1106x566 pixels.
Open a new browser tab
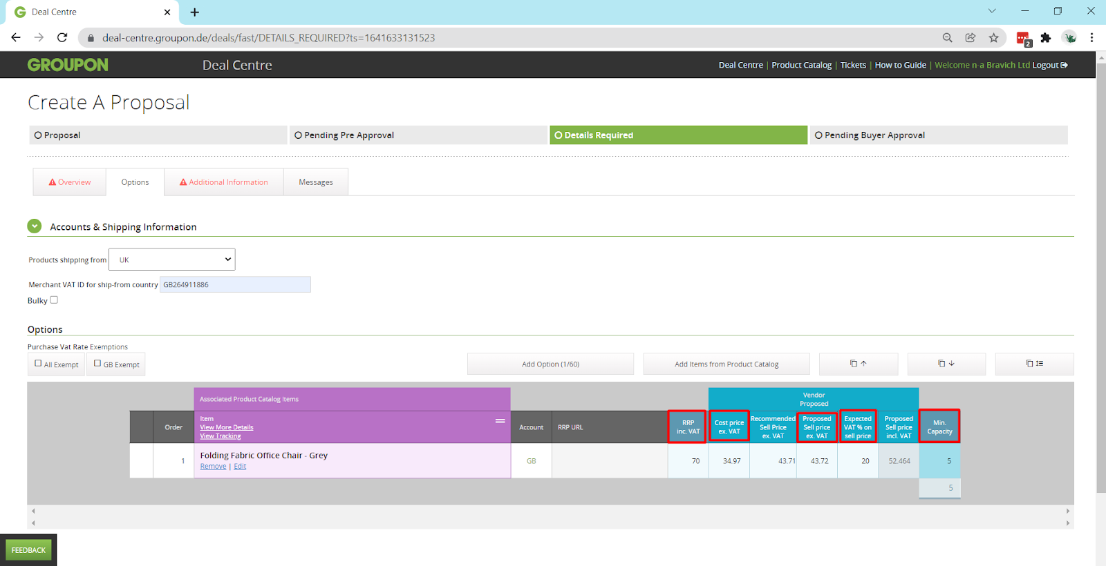(195, 12)
